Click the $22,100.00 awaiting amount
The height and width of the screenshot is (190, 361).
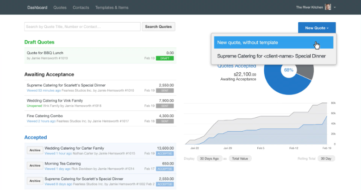[245, 74]
